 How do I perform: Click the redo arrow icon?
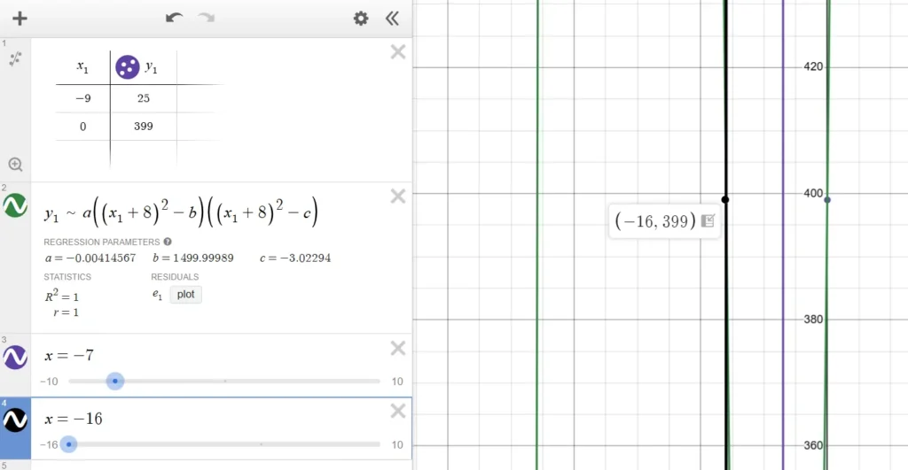[x=207, y=19]
